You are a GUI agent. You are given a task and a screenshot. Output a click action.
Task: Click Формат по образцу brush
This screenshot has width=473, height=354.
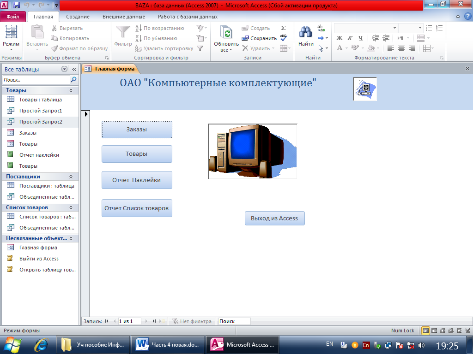(79, 48)
